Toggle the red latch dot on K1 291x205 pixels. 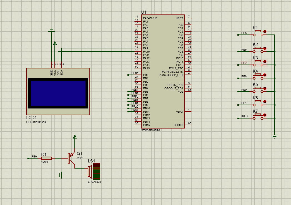coord(265,32)
